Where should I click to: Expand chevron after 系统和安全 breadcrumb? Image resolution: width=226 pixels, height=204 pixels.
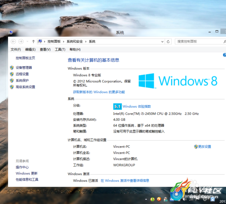[86, 42]
